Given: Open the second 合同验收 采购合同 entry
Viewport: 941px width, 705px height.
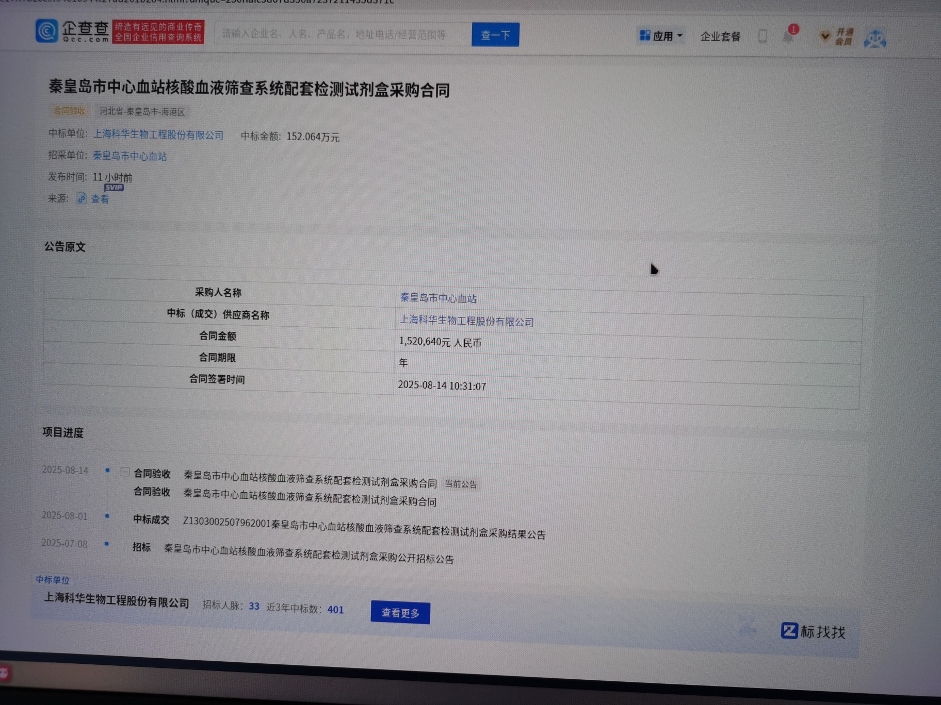Looking at the screenshot, I should 310,497.
